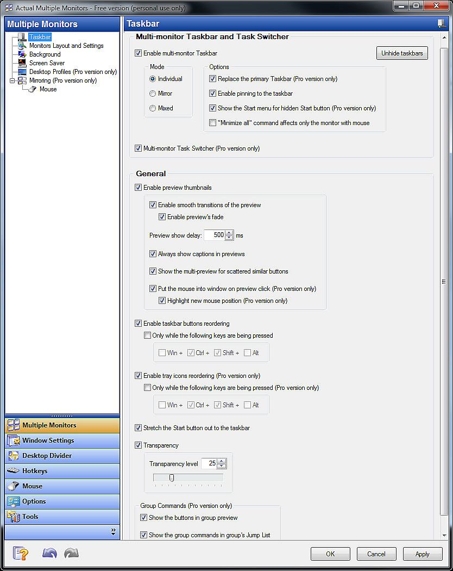Image resolution: width=453 pixels, height=571 pixels.
Task: Disable the Enable multi-monitor Taskbar checkbox
Action: click(x=139, y=53)
